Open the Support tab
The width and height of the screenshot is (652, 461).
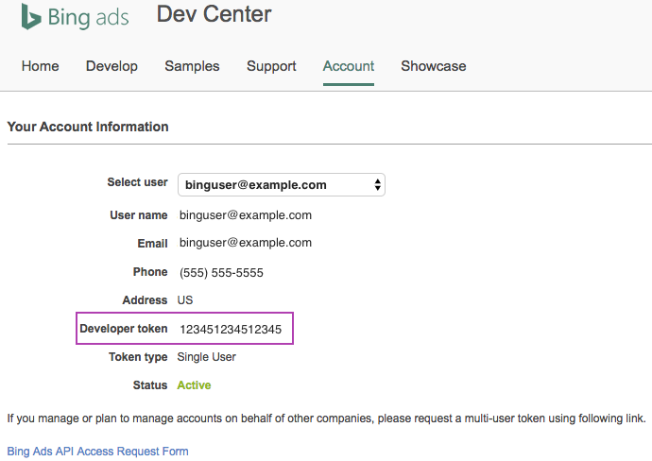[x=271, y=66]
